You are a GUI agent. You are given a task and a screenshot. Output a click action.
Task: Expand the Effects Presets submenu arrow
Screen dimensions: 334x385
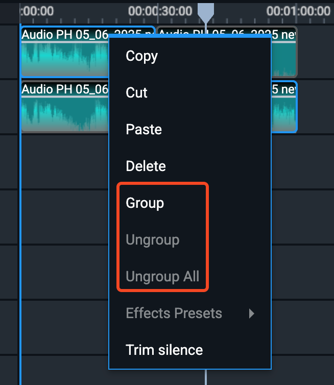(x=251, y=314)
